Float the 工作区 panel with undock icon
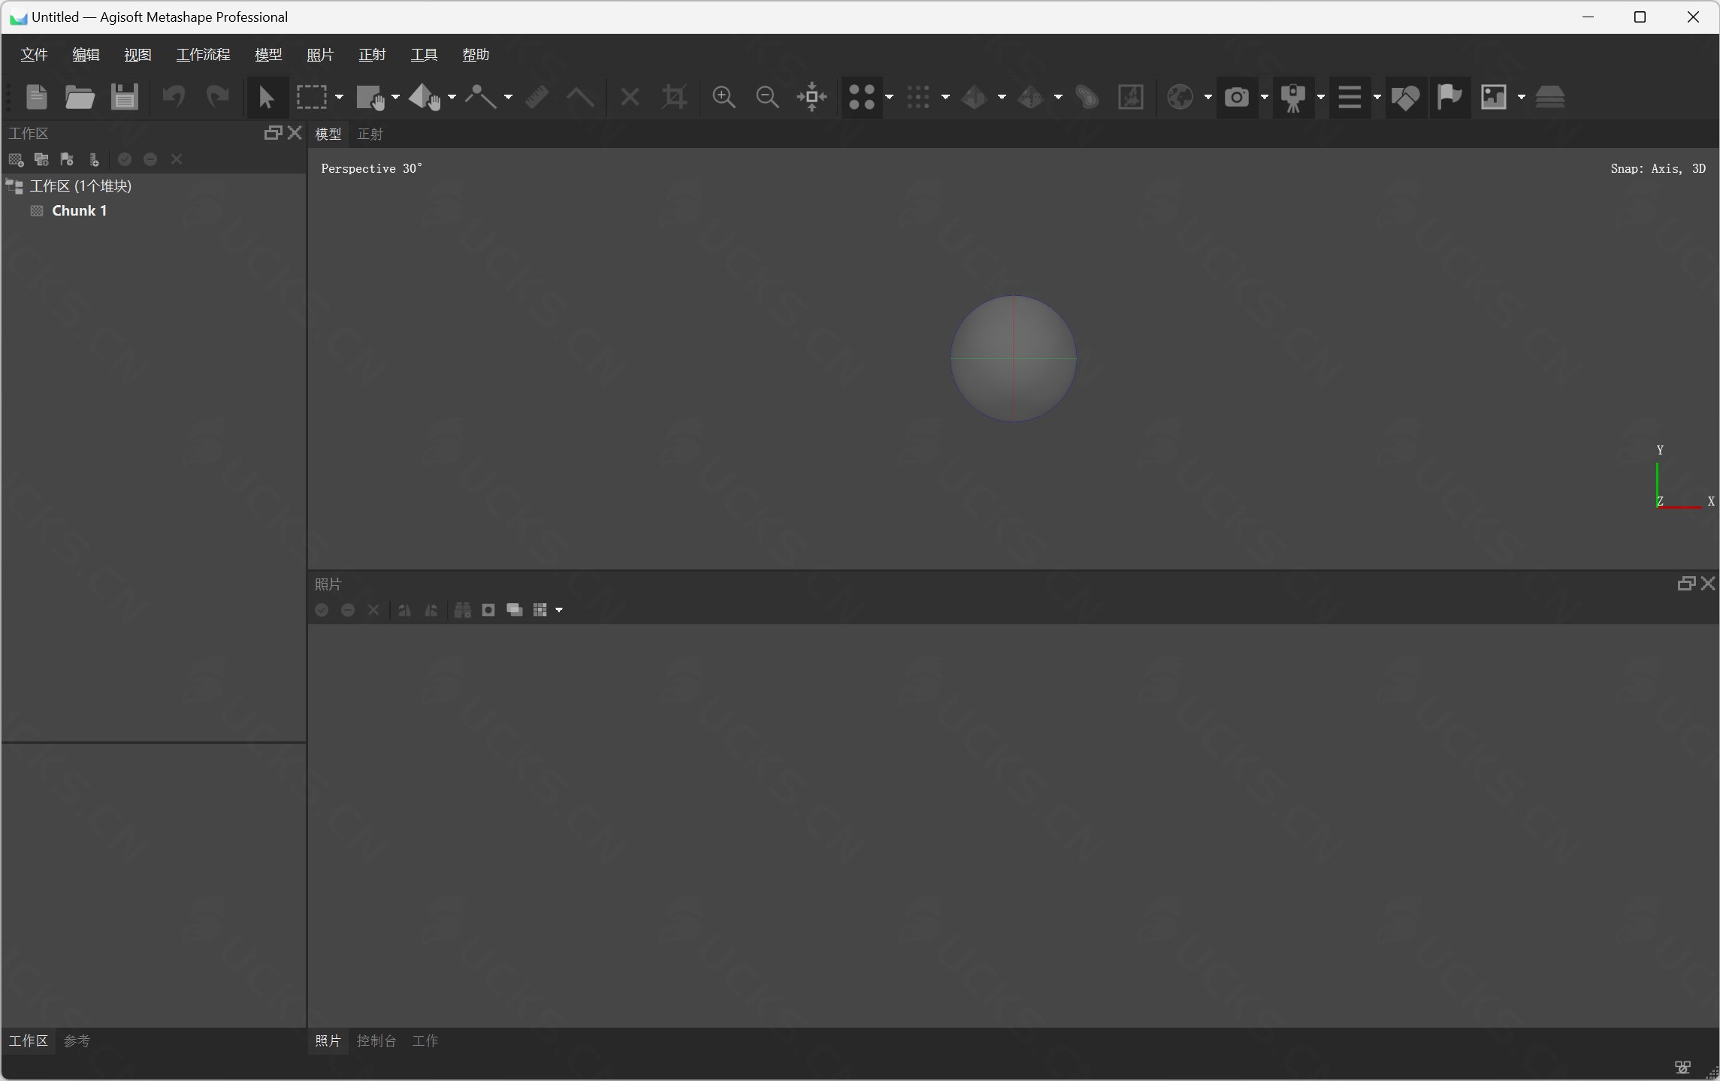 click(272, 133)
